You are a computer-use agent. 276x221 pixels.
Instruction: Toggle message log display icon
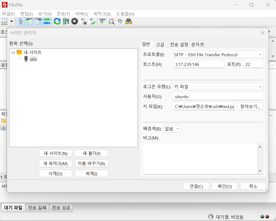click(21, 21)
